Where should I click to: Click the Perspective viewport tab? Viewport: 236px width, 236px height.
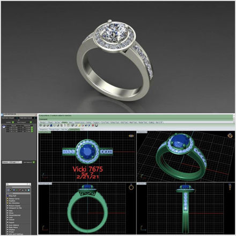tap(43, 129)
